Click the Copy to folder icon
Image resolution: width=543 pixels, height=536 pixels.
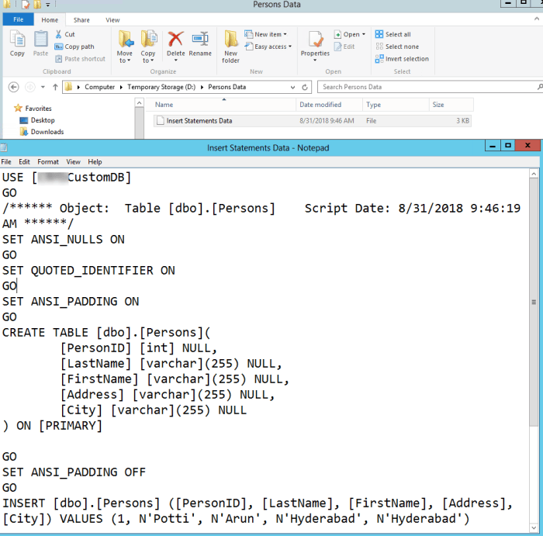point(148,39)
